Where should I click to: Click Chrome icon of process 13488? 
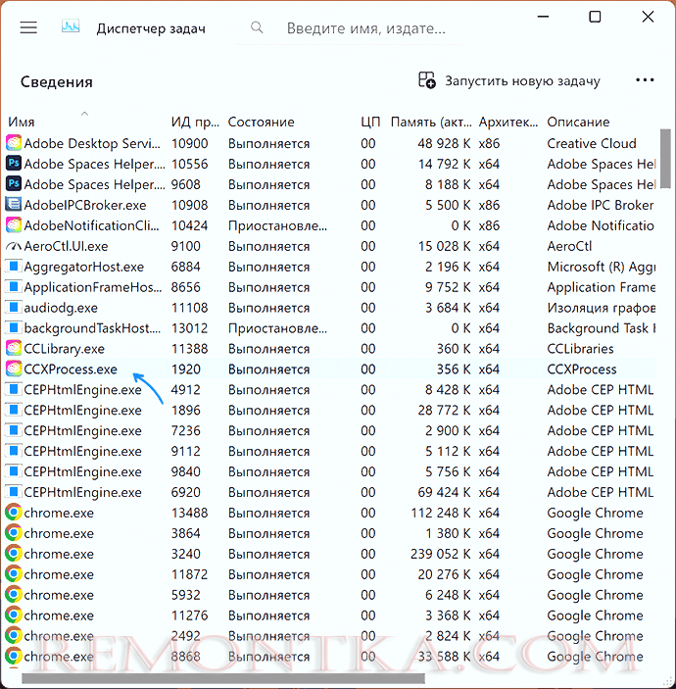[14, 513]
